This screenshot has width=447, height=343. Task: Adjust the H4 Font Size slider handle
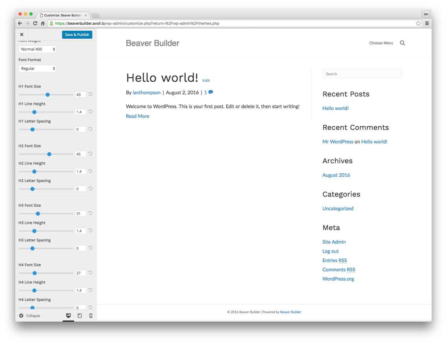[35, 273]
